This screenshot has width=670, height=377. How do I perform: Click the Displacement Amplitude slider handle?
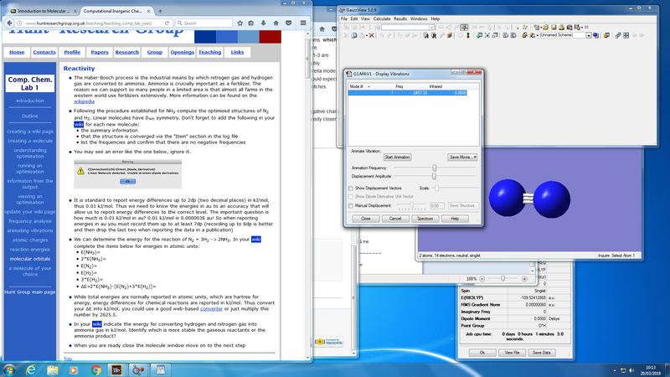tap(434, 176)
